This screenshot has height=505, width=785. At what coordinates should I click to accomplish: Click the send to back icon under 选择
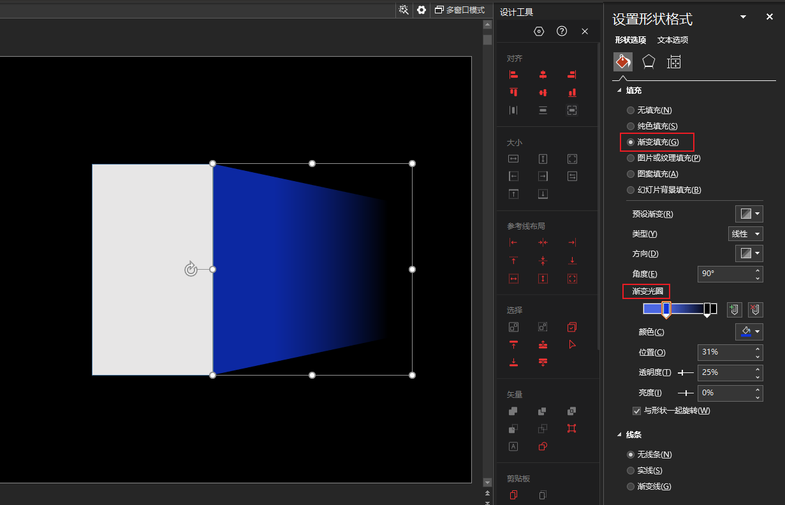click(513, 362)
